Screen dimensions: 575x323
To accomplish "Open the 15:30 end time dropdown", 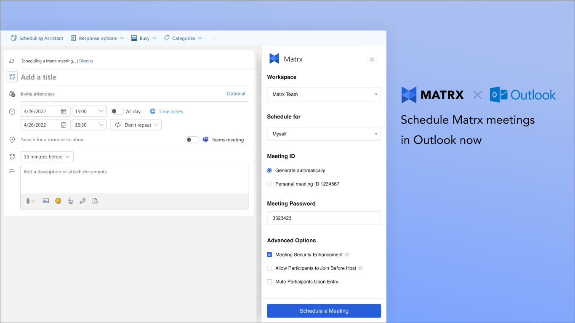I will coord(89,125).
